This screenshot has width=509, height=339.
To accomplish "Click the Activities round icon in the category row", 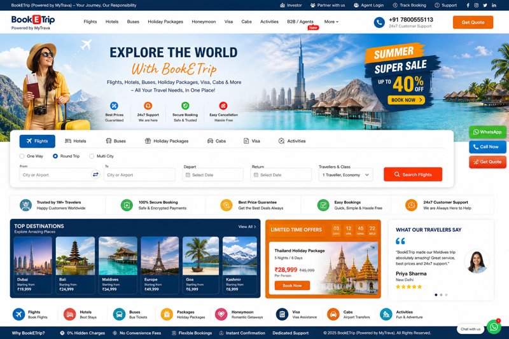I will tap(386, 314).
